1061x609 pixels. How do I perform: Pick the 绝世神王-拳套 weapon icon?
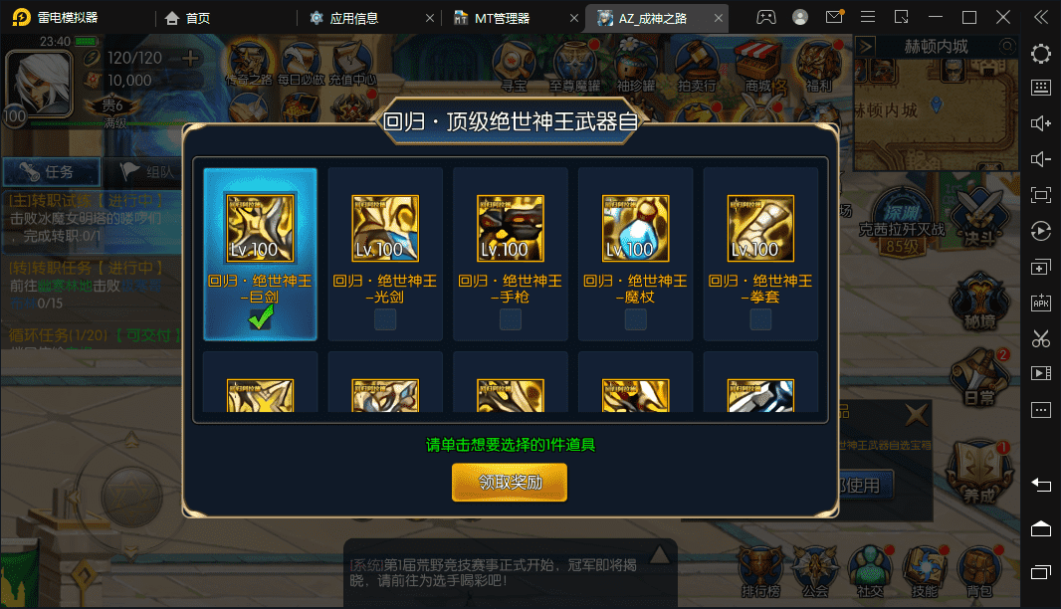pyautogui.click(x=760, y=229)
